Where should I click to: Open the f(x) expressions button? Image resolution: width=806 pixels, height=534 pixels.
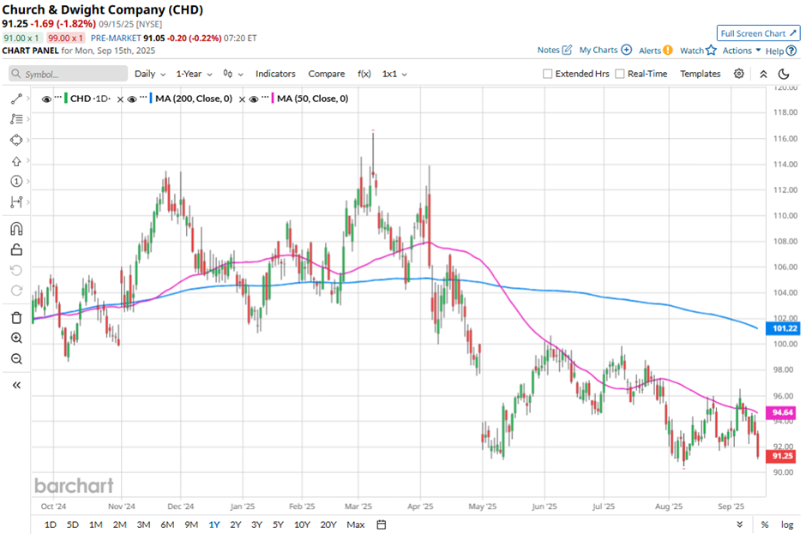click(364, 74)
